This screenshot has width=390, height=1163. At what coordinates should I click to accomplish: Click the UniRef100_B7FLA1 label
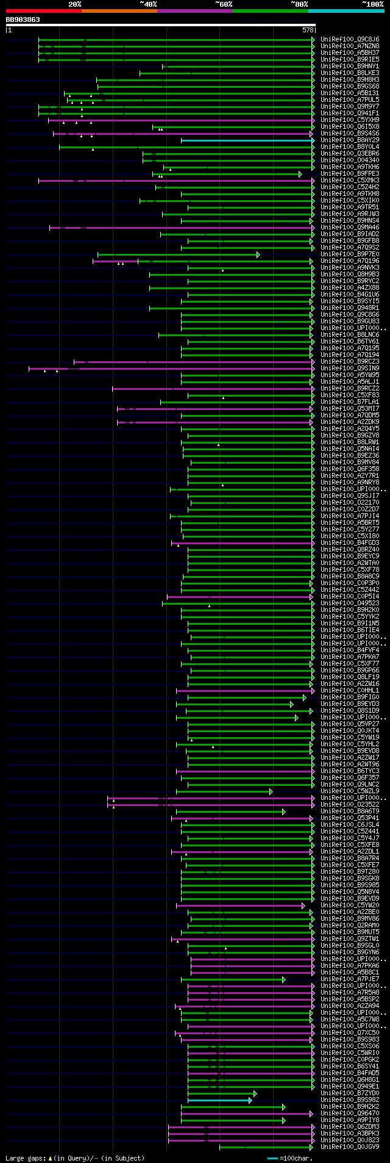[350, 402]
